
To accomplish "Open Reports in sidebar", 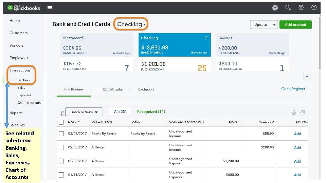I will coord(16,113).
